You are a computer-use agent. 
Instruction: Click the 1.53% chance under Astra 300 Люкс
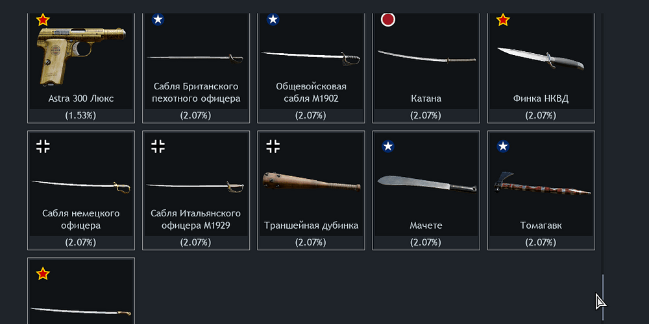tap(80, 116)
